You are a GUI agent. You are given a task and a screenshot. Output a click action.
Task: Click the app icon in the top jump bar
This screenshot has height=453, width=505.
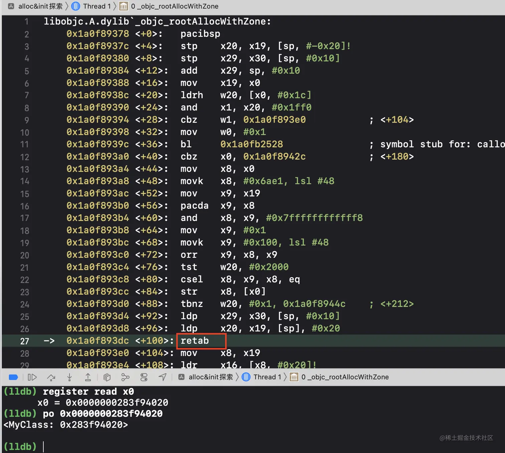11,6
